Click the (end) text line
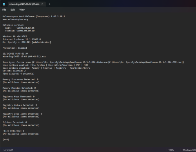Image resolution: width=196 pixels, height=152 pixels. tap(6, 139)
